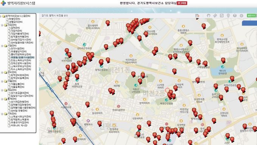This screenshot has height=145, width=257.
Task: Click the green map-type button
Action: [251, 15]
